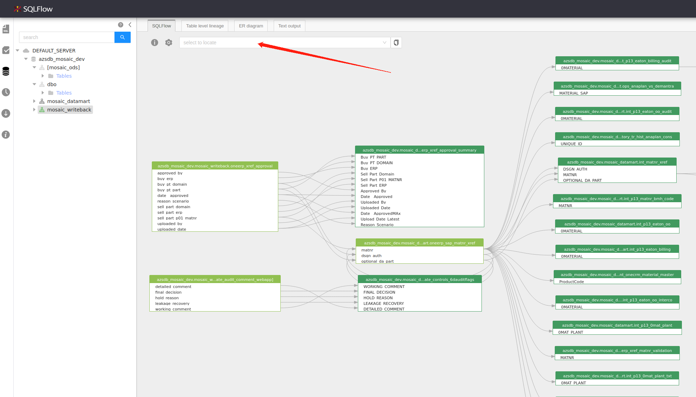This screenshot has height=397, width=696.
Task: Expand the mosaic_writeback schema
Action: pos(35,110)
